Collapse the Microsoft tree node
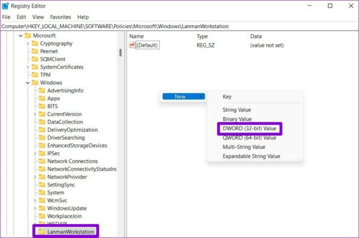 20,35
